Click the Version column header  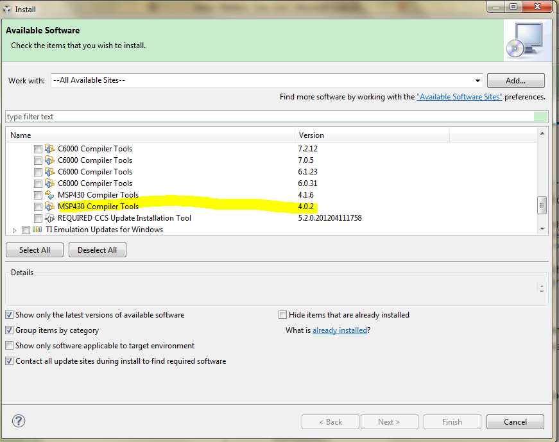coord(372,135)
